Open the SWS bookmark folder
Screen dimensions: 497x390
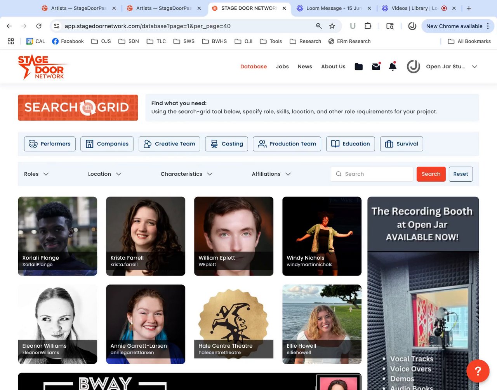point(184,41)
